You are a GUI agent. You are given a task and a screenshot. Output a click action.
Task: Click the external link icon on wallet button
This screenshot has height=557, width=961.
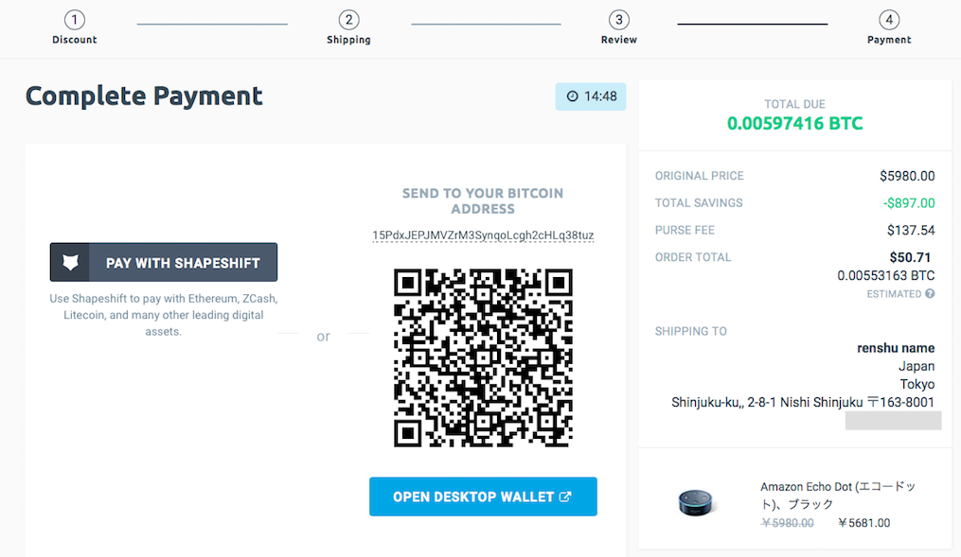pyautogui.click(x=565, y=496)
